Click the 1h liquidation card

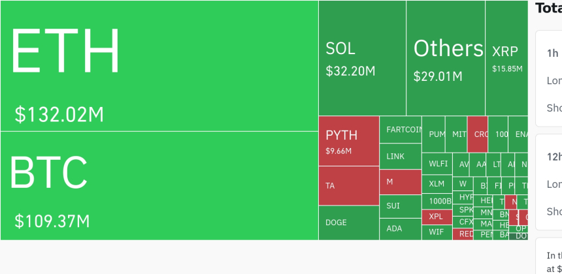[x=548, y=78]
